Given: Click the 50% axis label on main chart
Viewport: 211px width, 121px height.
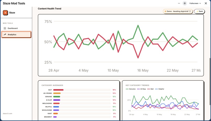Looking at the screenshot, I should click(x=48, y=42).
